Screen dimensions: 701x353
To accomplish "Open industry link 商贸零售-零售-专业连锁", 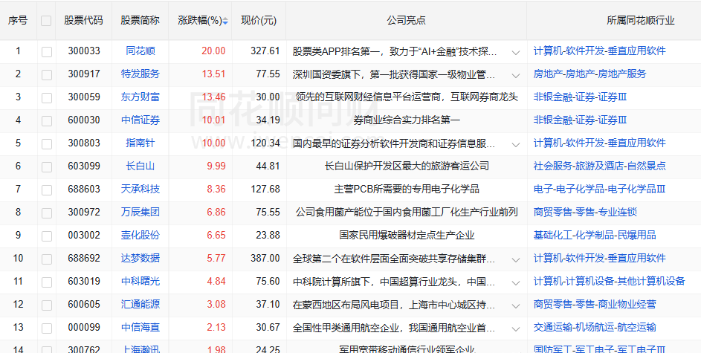I will pyautogui.click(x=585, y=213).
